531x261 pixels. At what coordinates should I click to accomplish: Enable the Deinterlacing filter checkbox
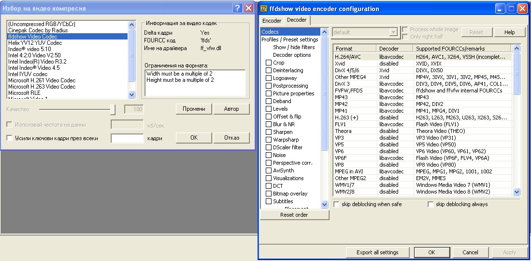269,70
